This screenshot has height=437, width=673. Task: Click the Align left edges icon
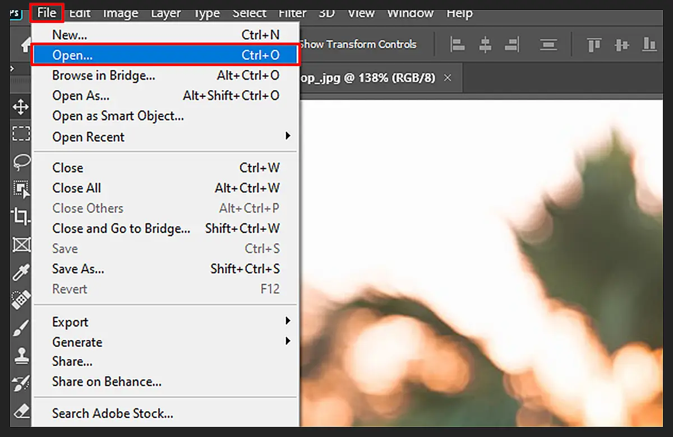coord(458,44)
